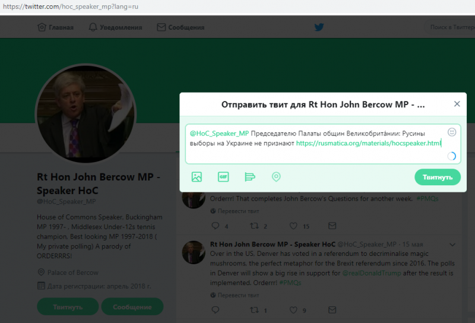This screenshot has width=475, height=323.
Task: Open Сообщения messages
Action: (180, 27)
